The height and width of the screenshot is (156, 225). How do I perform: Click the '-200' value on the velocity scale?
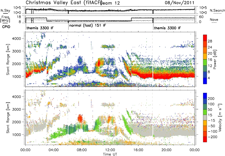[x=213, y=137]
